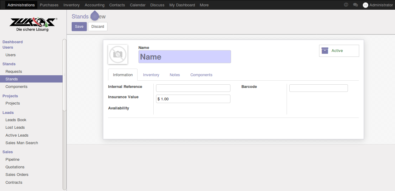Click the Name input field
Image resolution: width=395 pixels, height=191 pixels.
point(185,57)
